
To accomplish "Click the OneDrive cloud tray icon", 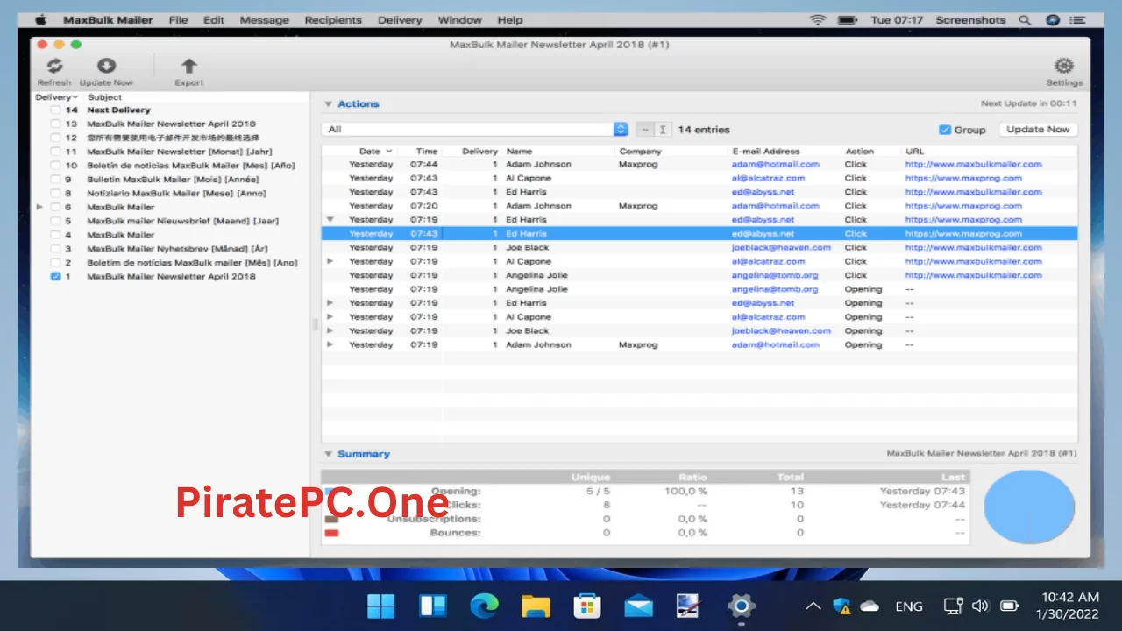I will click(870, 606).
